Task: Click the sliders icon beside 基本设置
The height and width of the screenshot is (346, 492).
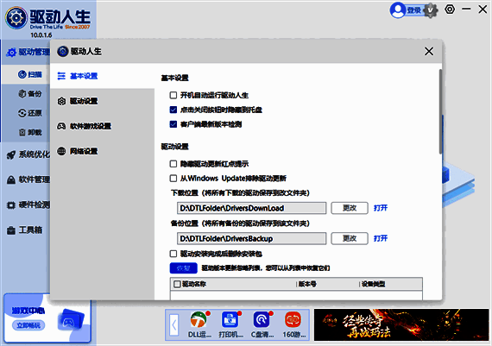Action: (x=61, y=76)
